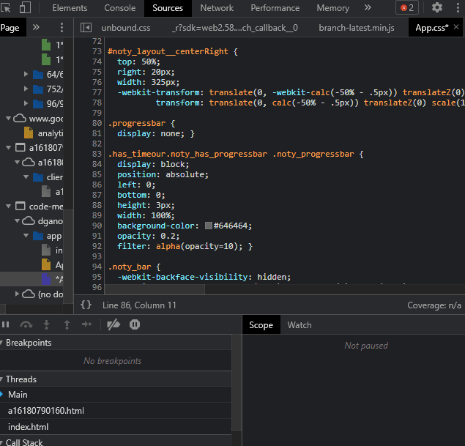The width and height of the screenshot is (465, 446).
Task: Toggle pause on exceptions button
Action: (135, 324)
